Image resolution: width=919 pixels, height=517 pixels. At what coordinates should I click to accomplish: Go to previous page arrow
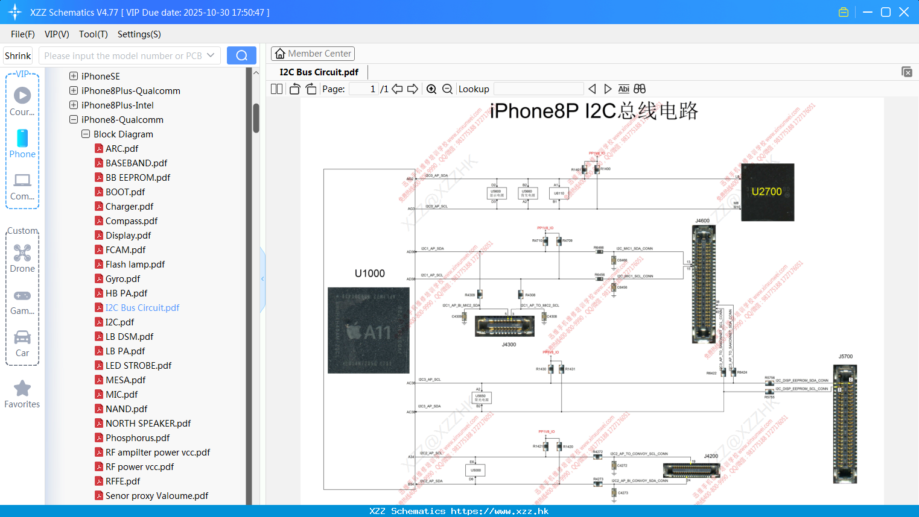(x=397, y=89)
